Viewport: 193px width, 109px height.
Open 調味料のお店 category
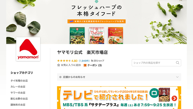(x=18, y=105)
